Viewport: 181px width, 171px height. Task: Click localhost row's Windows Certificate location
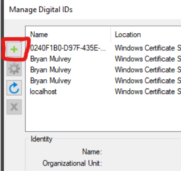[148, 92]
